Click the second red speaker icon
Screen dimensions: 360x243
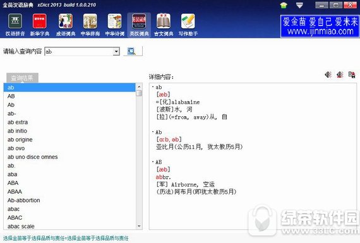point(340,74)
